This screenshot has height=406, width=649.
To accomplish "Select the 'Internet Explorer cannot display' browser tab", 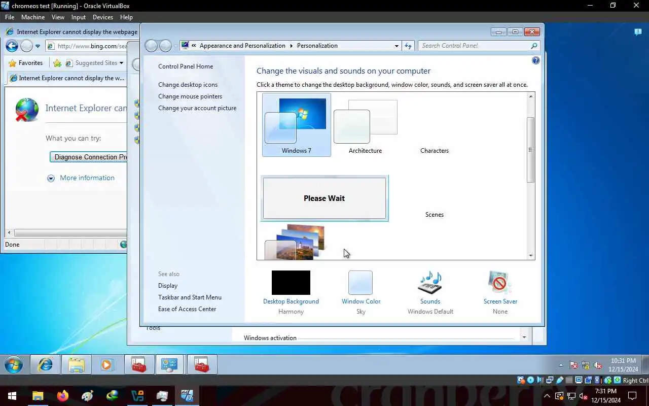I will (66, 78).
